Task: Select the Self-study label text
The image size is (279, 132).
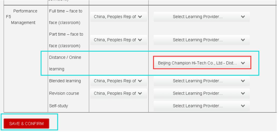Action: [x=58, y=106]
